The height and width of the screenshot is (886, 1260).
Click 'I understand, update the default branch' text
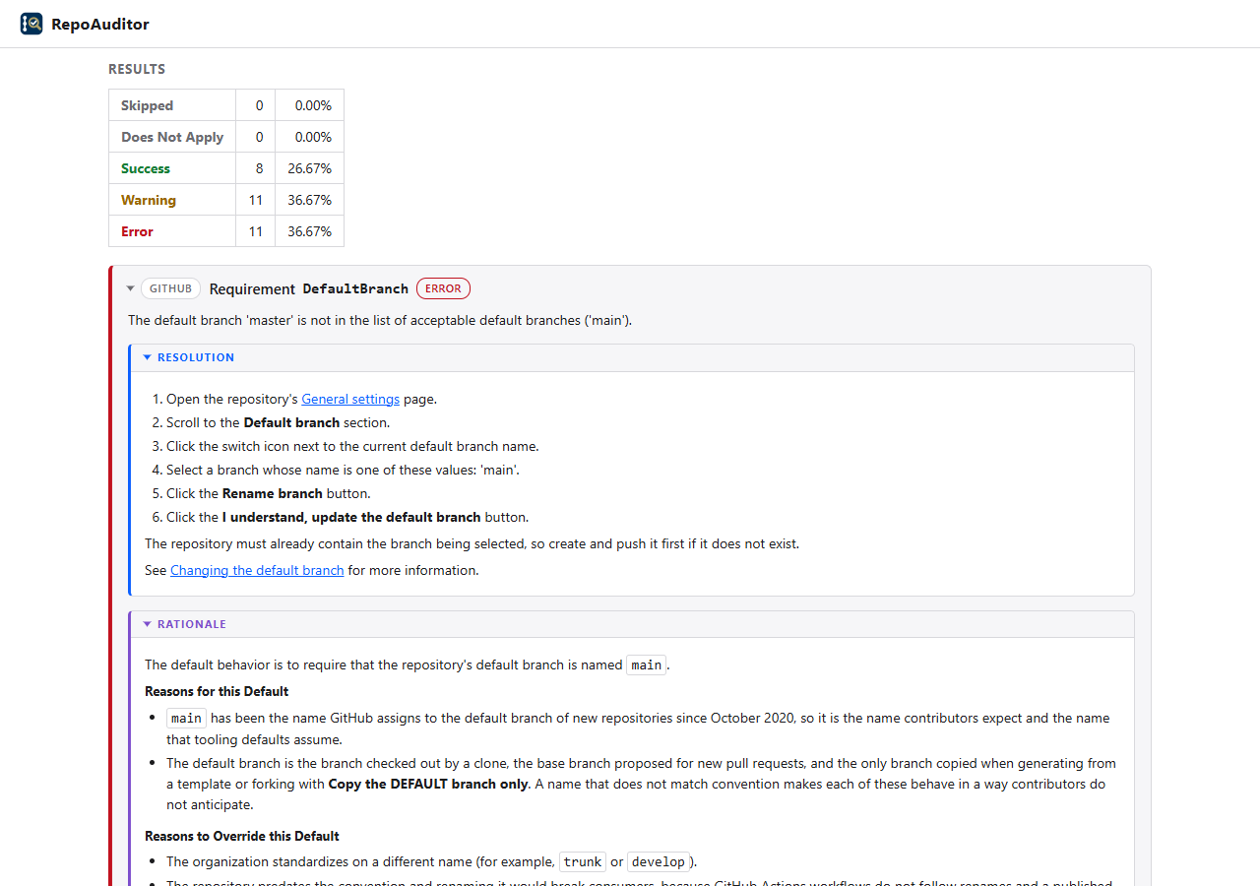pyautogui.click(x=351, y=517)
